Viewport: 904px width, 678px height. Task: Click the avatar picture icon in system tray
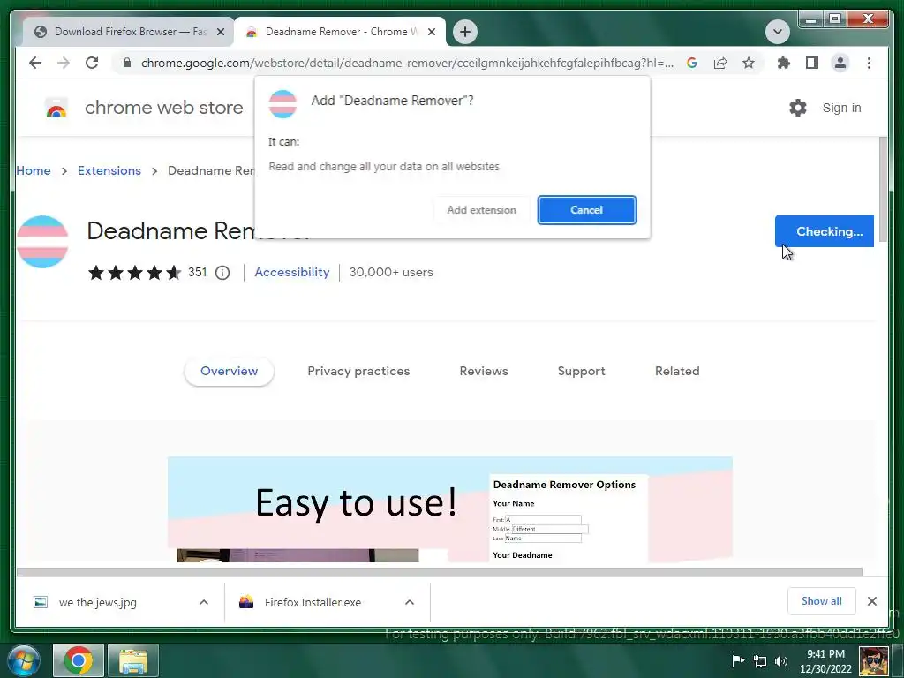[x=873, y=661]
